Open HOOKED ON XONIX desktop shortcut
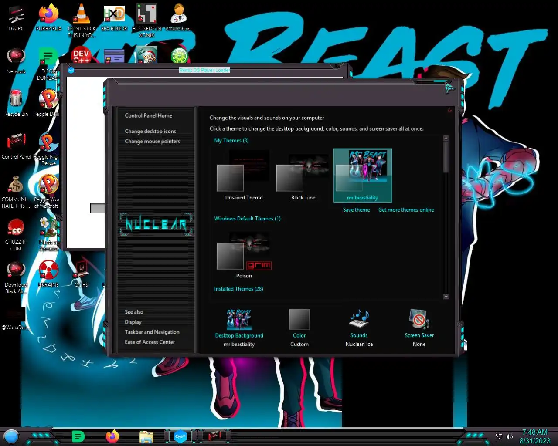The width and height of the screenshot is (558, 446). (x=146, y=21)
